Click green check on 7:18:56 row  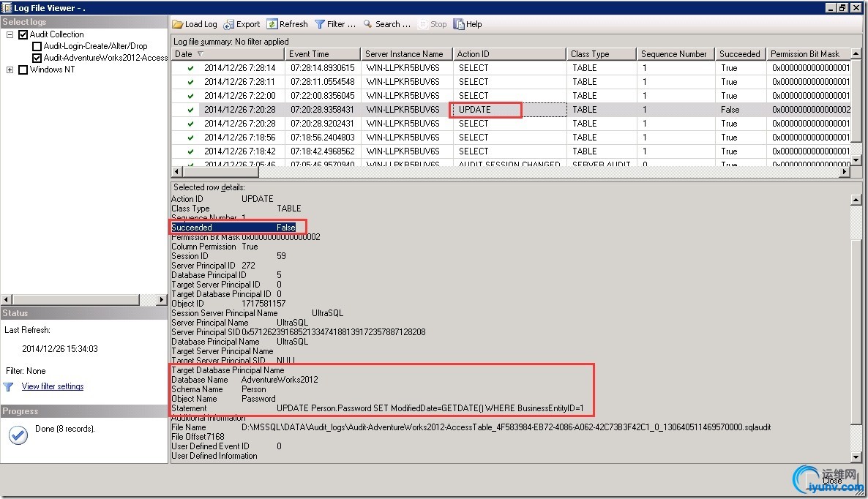(190, 138)
